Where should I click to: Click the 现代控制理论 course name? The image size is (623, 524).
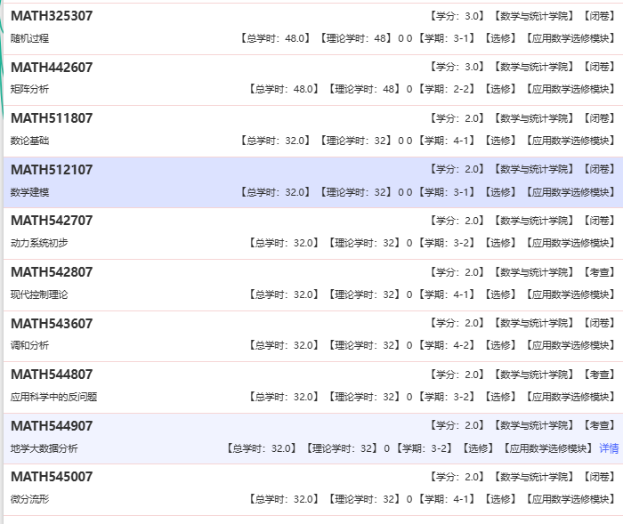pyautogui.click(x=39, y=294)
